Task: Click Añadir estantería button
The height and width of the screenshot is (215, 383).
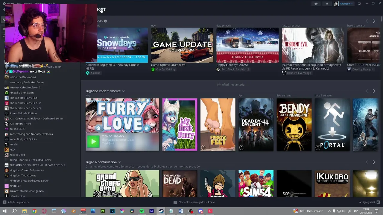Action: (x=231, y=85)
